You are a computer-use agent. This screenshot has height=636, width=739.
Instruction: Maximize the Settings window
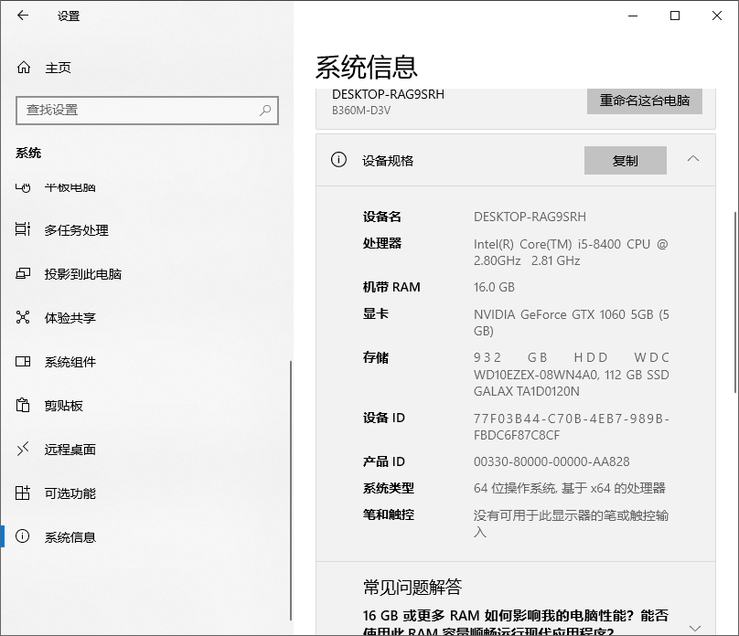coord(675,16)
